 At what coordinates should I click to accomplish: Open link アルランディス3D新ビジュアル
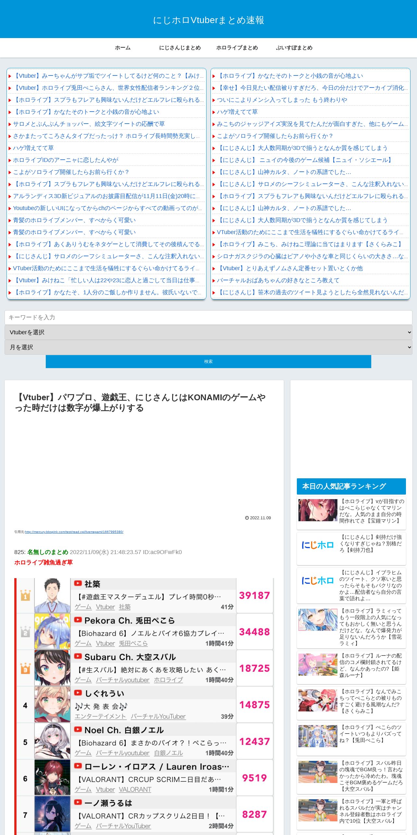107,196
